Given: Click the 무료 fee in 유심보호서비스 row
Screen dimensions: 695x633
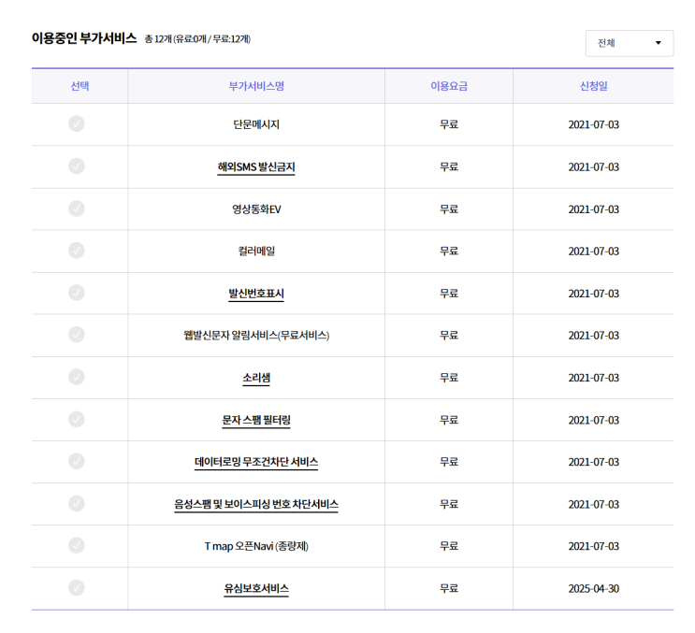Looking at the screenshot, I should (449, 589).
